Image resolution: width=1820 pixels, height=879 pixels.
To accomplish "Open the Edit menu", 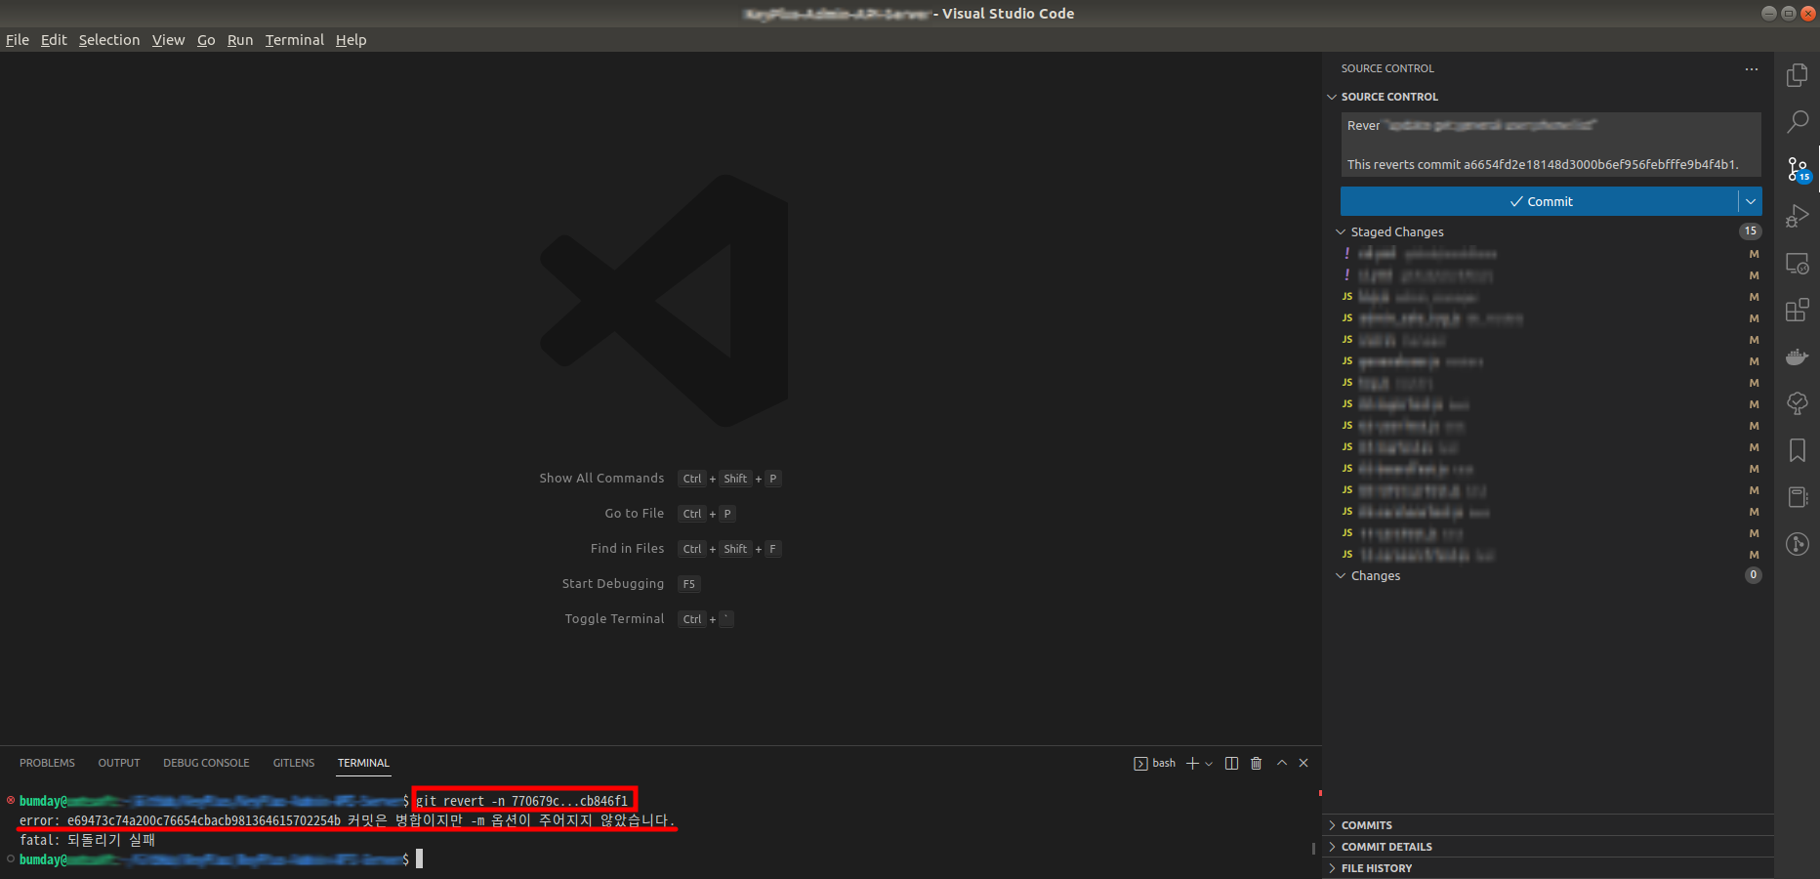I will (x=54, y=40).
